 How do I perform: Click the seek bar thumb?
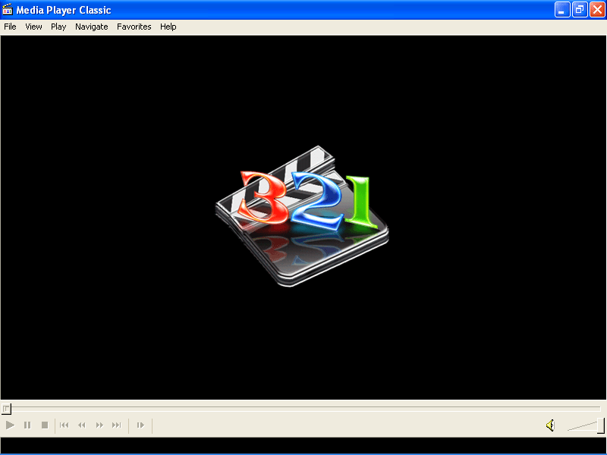[x=6, y=409]
